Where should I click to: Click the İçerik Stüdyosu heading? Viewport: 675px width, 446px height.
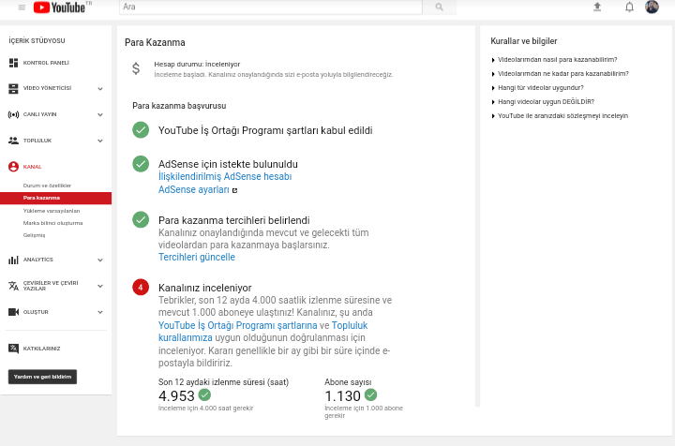[37, 41]
